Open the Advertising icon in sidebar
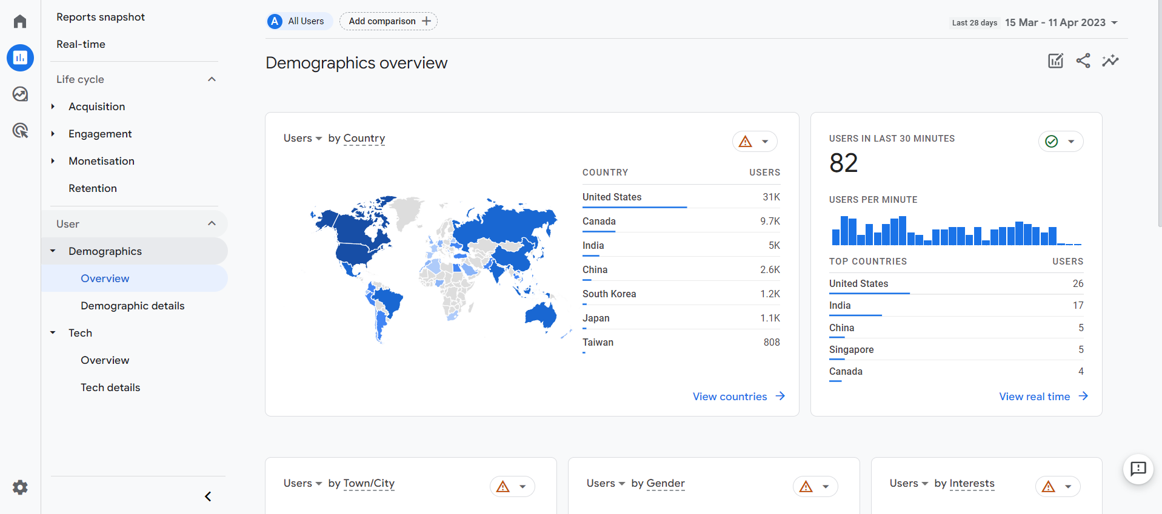 pos(20,130)
